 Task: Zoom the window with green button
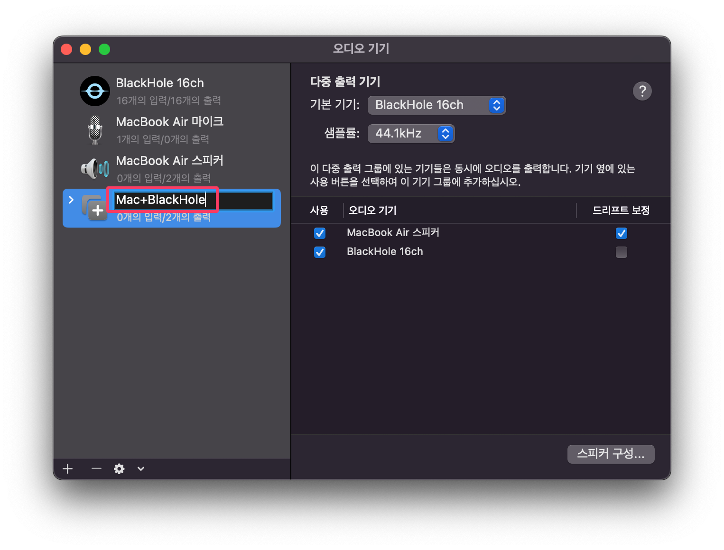[x=104, y=49]
